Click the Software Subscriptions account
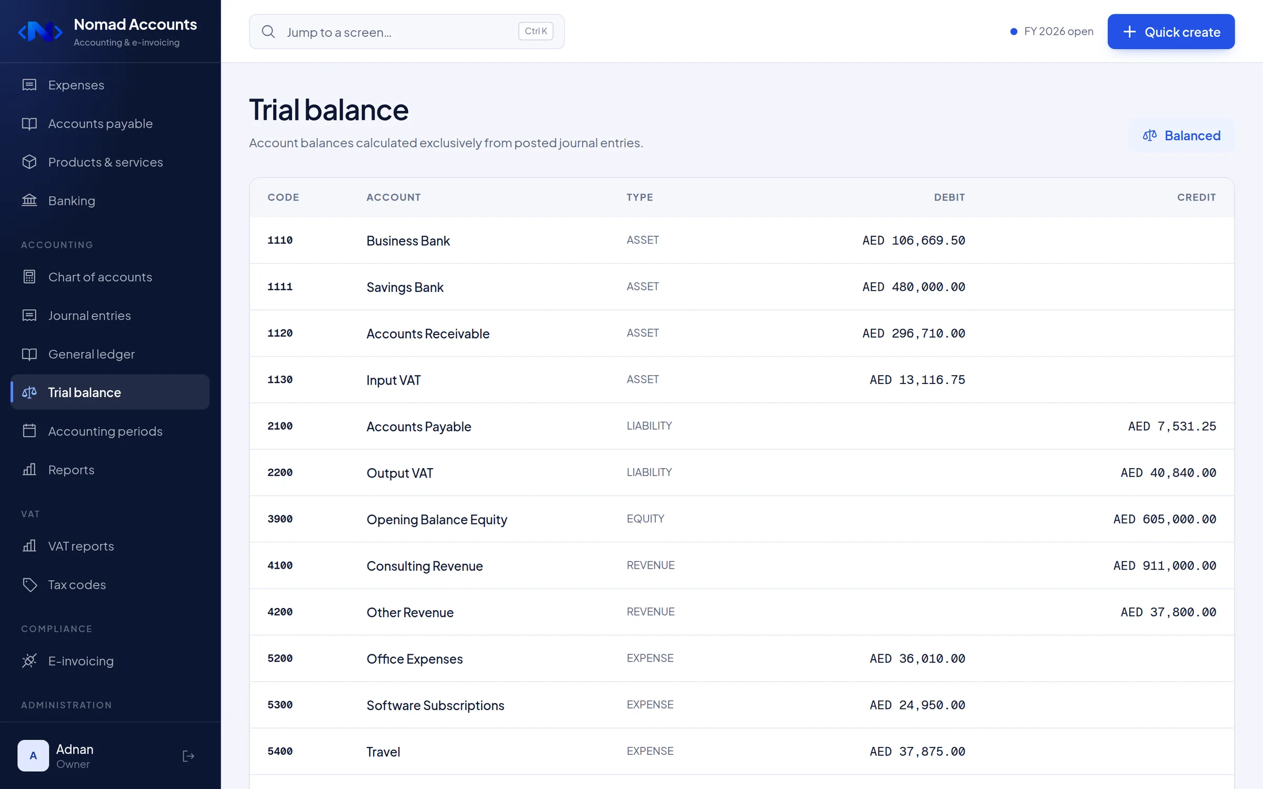The width and height of the screenshot is (1263, 789). (x=435, y=705)
